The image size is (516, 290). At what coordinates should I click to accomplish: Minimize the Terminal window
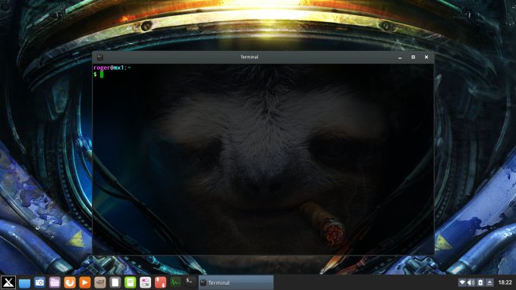[400, 57]
